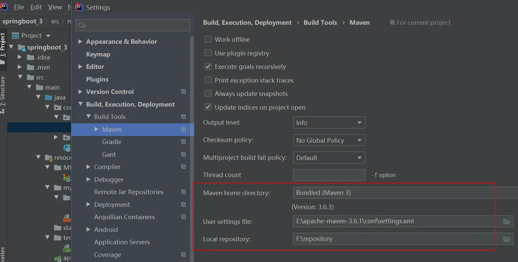
Task: Collapse the Build Tools node
Action: 88,117
